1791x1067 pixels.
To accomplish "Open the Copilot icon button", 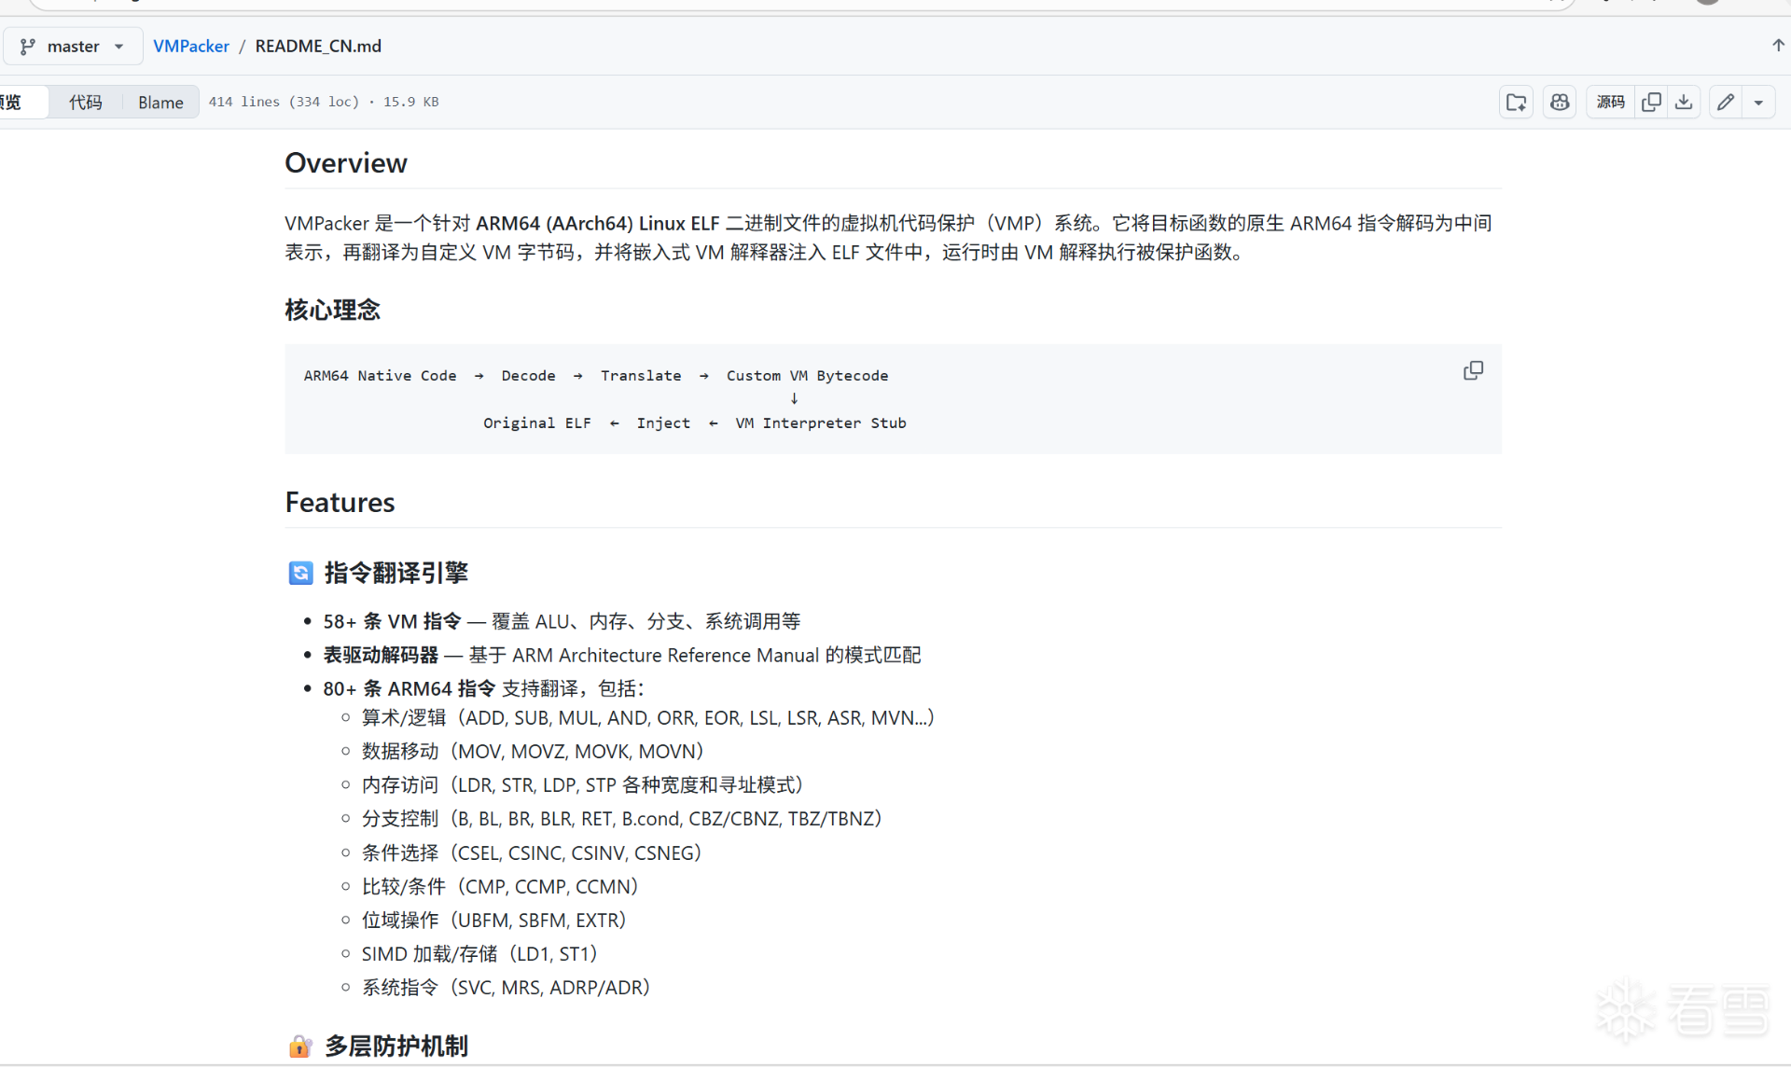I will [1560, 102].
